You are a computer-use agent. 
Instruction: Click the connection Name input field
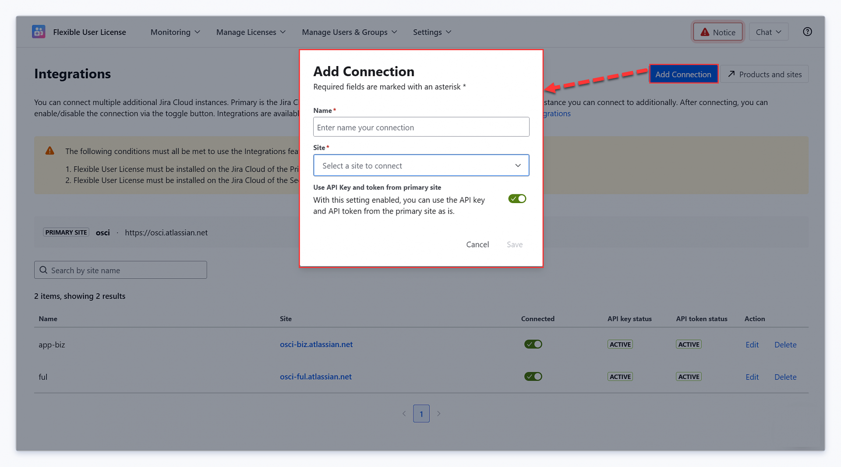[x=421, y=127]
